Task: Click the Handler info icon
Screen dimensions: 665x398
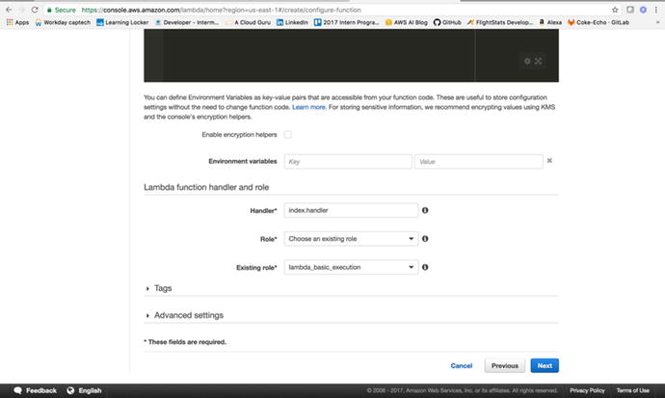Action: [425, 209]
